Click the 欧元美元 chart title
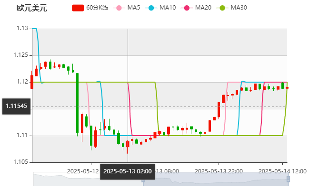Image resolution: width=319 pixels, height=191 pixels. (32, 8)
